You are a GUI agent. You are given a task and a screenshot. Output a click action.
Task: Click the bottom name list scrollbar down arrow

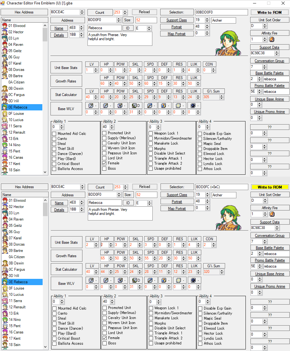(x=45, y=347)
